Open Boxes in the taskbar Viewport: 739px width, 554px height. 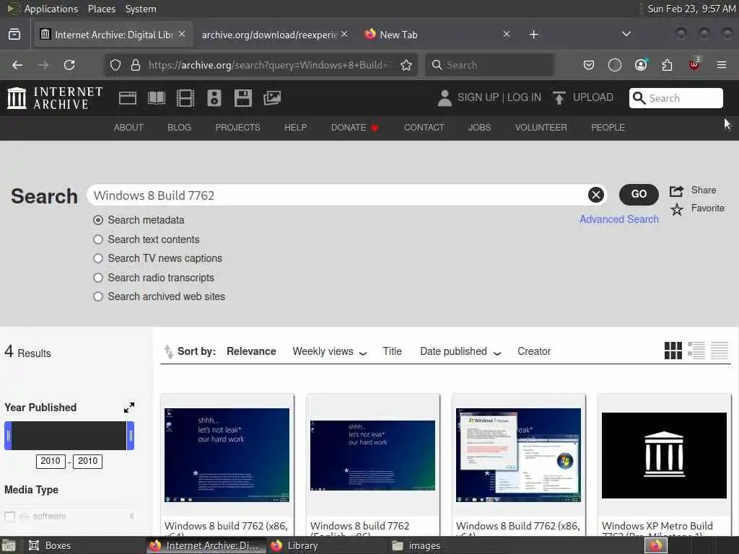click(x=50, y=545)
